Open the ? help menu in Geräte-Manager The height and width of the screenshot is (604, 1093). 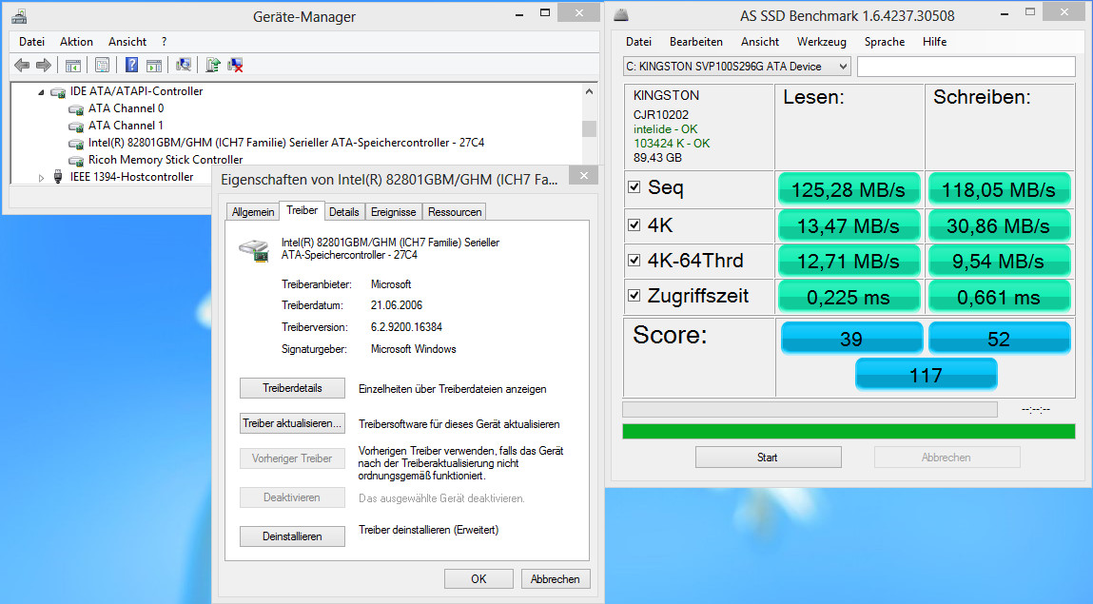tap(164, 42)
